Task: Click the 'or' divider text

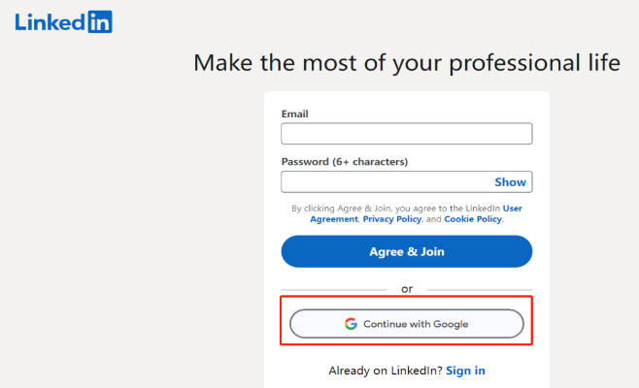Action: click(407, 289)
